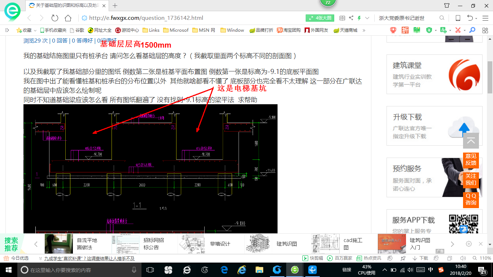Select the 关于基础层的识图 browser tab
493x277 pixels.
click(x=67, y=5)
